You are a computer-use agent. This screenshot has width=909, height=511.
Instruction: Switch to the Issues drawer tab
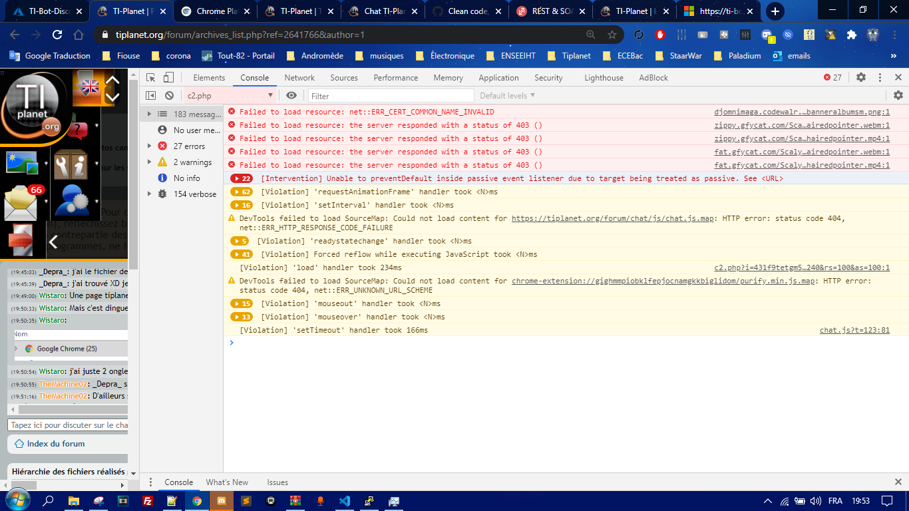[x=277, y=482]
